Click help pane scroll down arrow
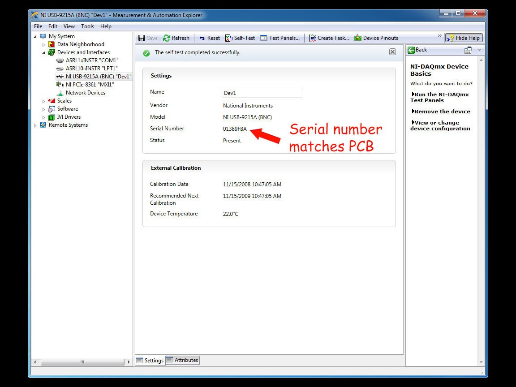516x387 pixels. (481, 362)
